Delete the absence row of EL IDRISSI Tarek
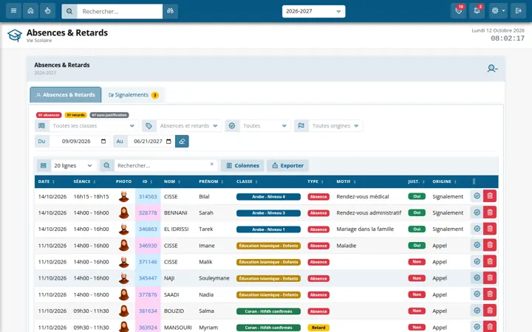 490,229
